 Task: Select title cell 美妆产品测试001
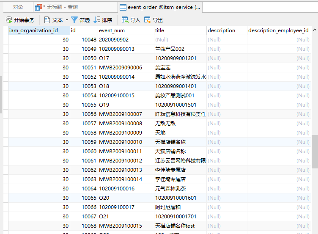click(180, 95)
